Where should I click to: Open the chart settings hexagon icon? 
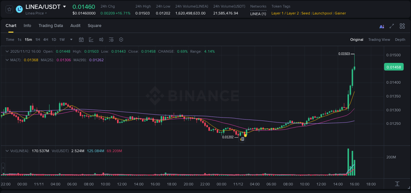point(121,40)
